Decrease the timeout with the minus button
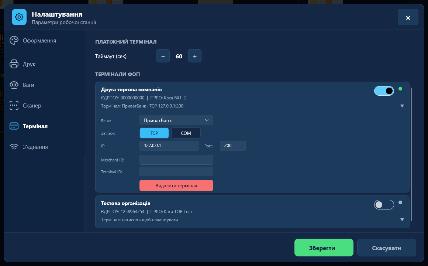The width and height of the screenshot is (428, 266). point(163,56)
